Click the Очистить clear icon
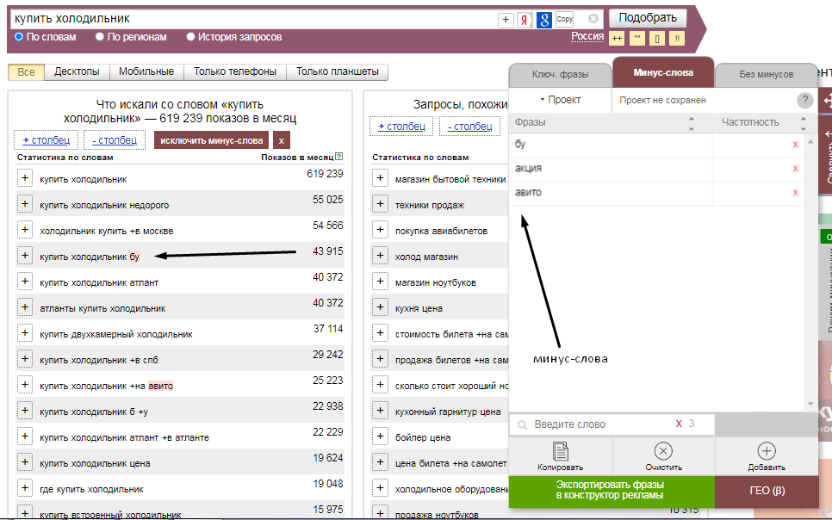The image size is (832, 520). click(x=663, y=451)
